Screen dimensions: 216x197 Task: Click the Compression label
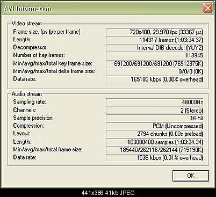(28, 126)
